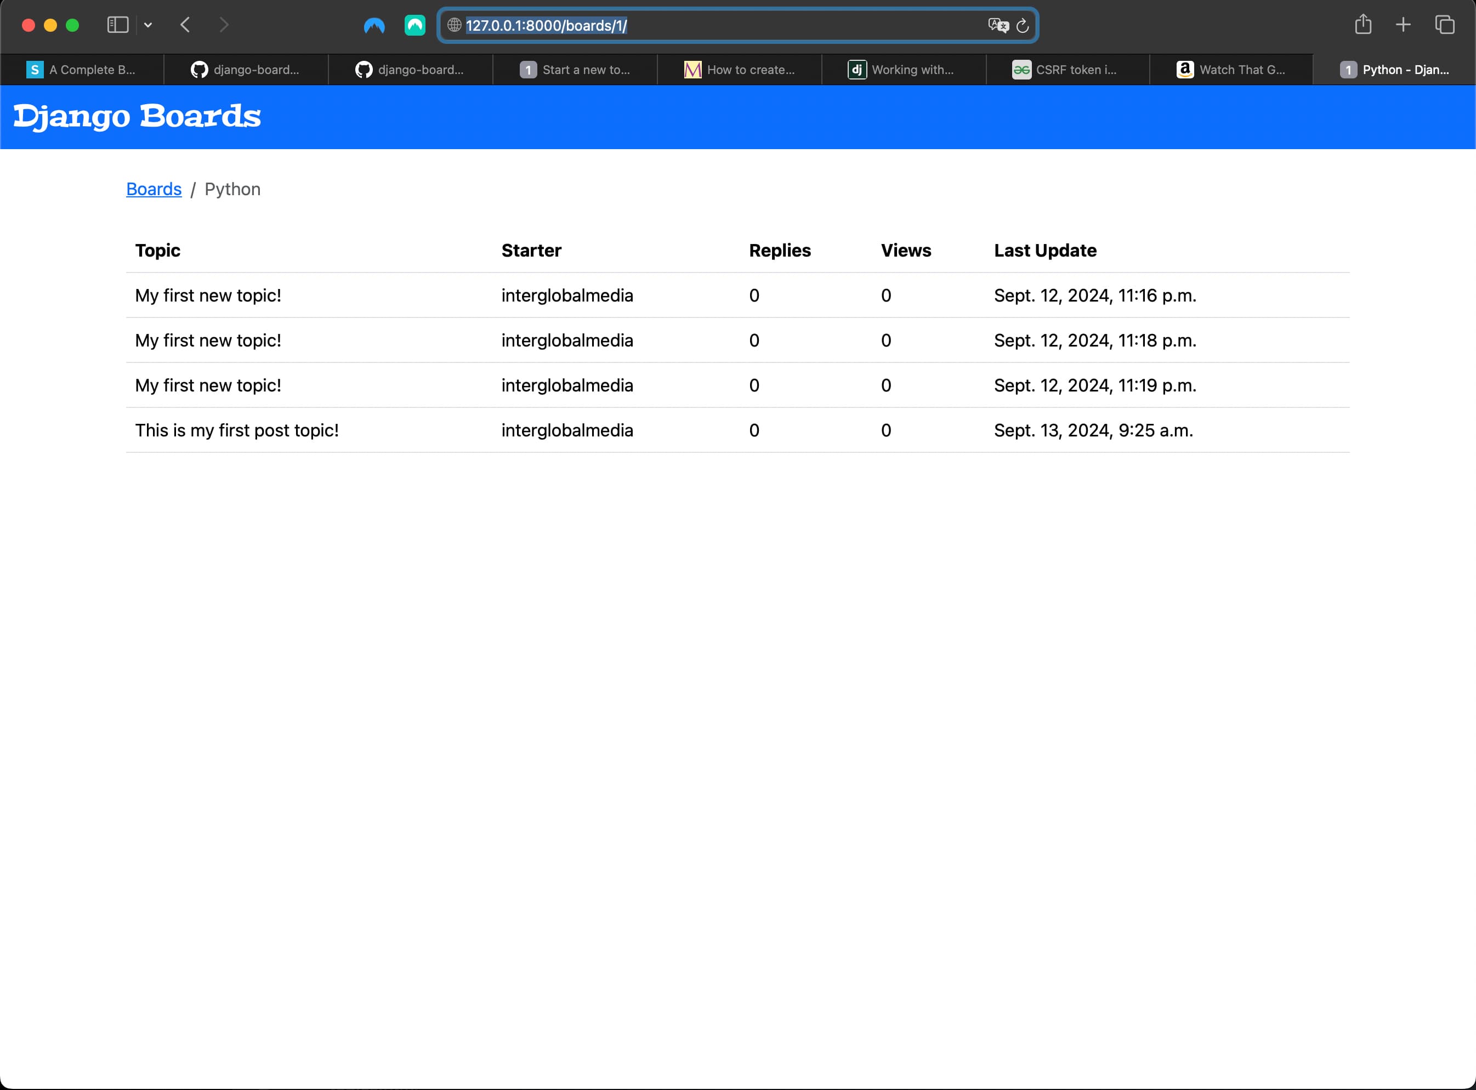Click 'Sept. 12, 2024, 11:18 p.m.' date

tap(1095, 340)
